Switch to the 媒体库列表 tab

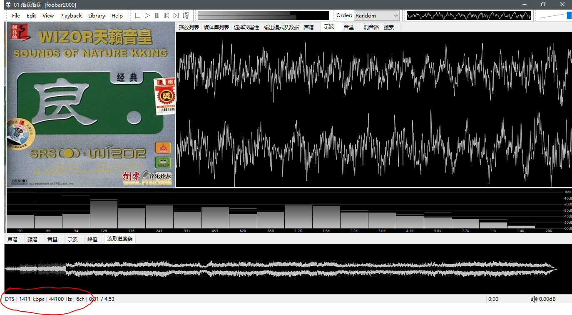pyautogui.click(x=216, y=27)
